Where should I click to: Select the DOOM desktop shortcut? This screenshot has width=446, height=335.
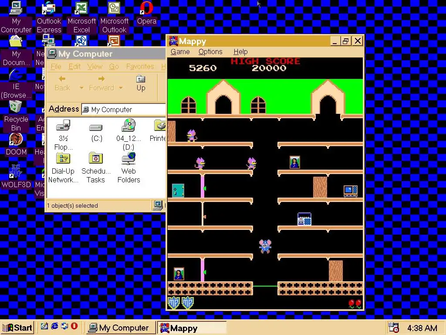click(x=16, y=145)
